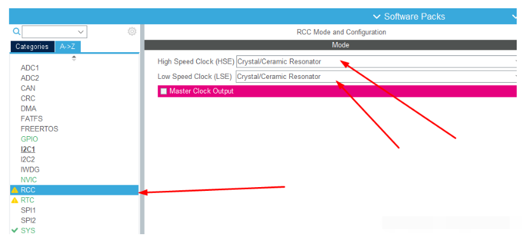Open the Low Speed Clock (LSE) dropdown
This screenshot has height=238, width=525.
(377, 76)
